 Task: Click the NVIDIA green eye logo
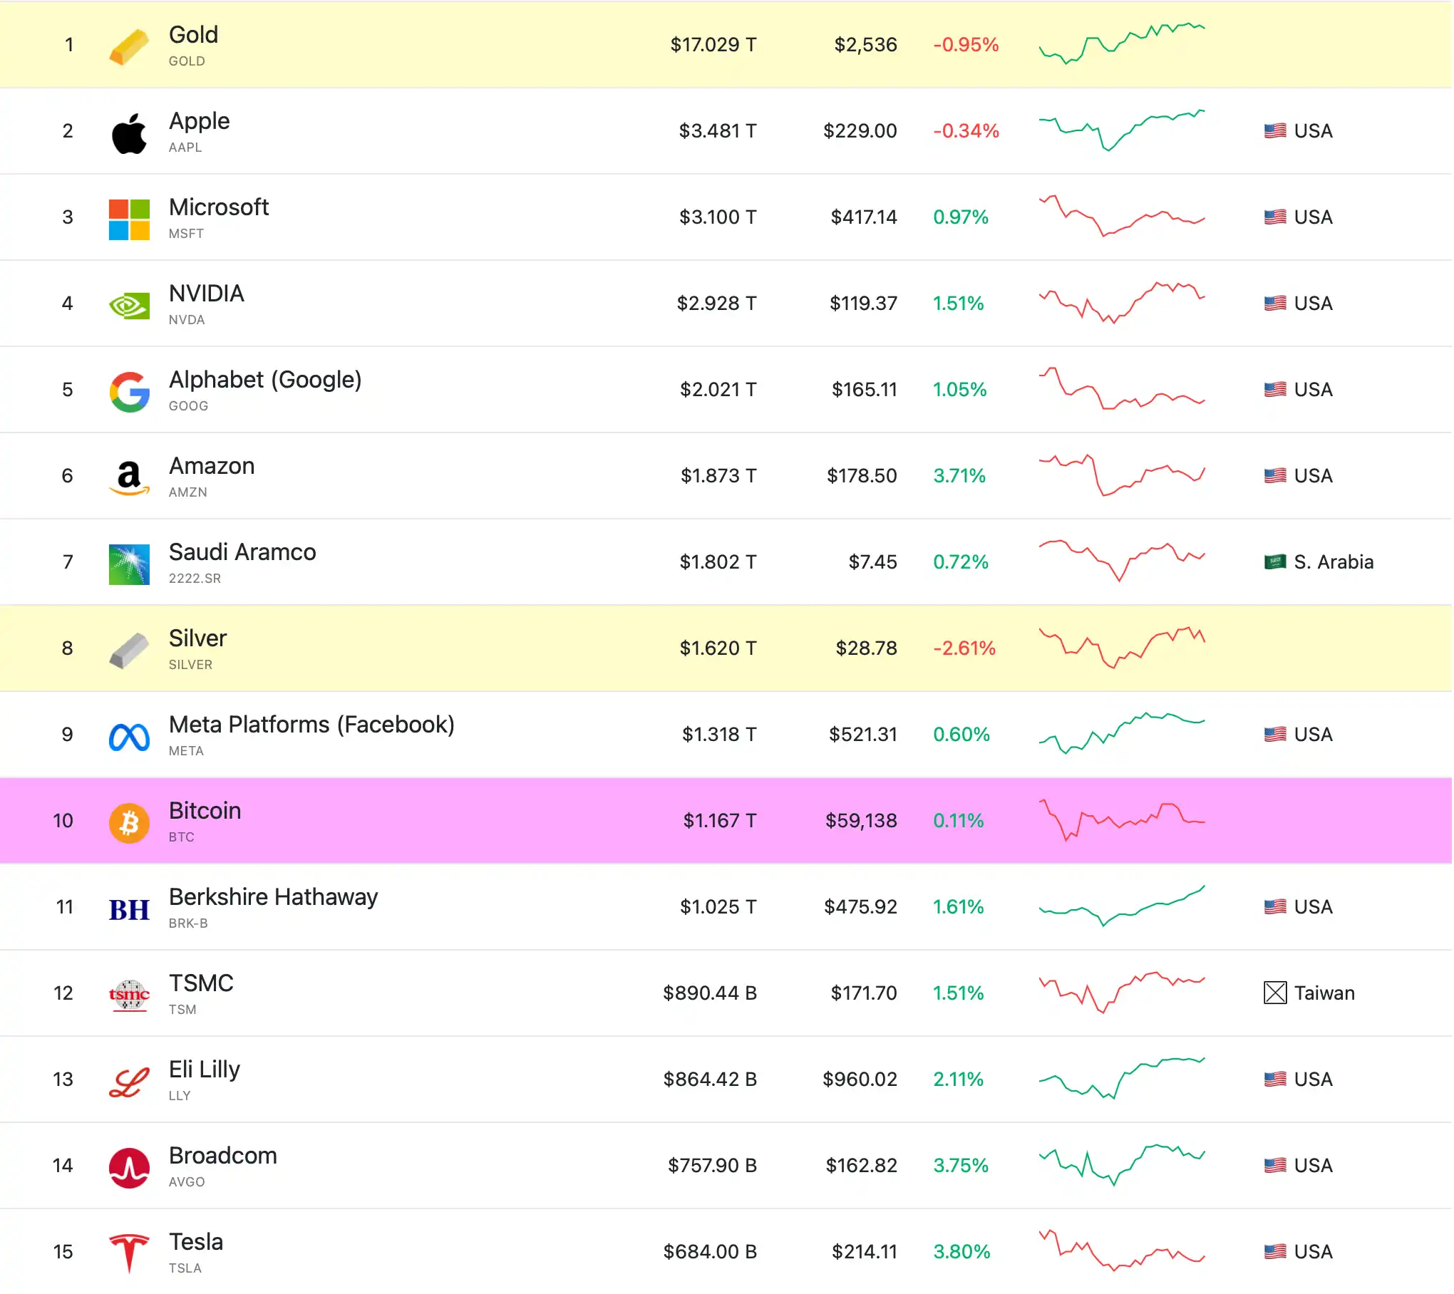click(x=129, y=306)
